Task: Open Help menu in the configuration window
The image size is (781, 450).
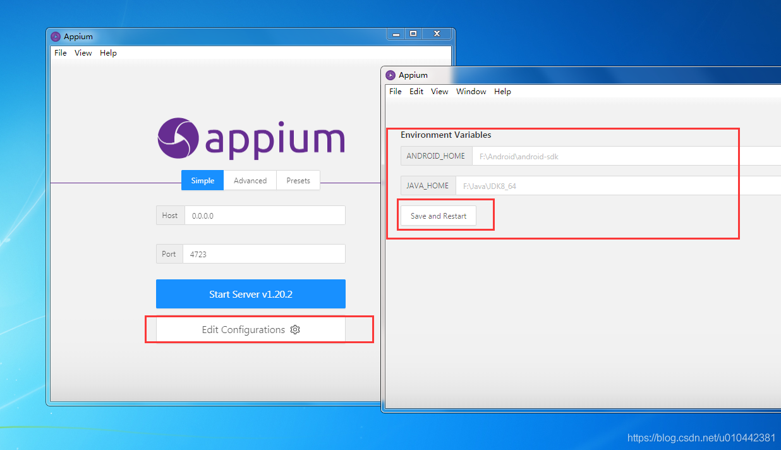Action: pos(502,92)
